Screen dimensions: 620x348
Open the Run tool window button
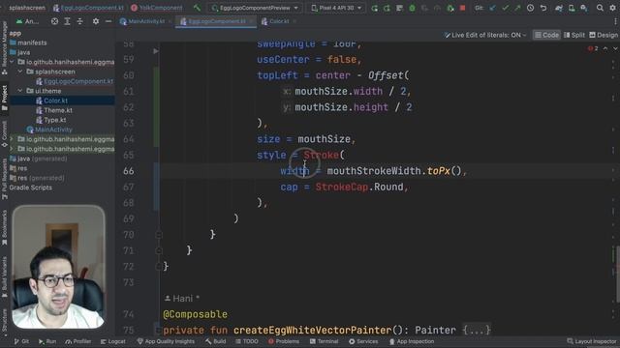[47, 341]
